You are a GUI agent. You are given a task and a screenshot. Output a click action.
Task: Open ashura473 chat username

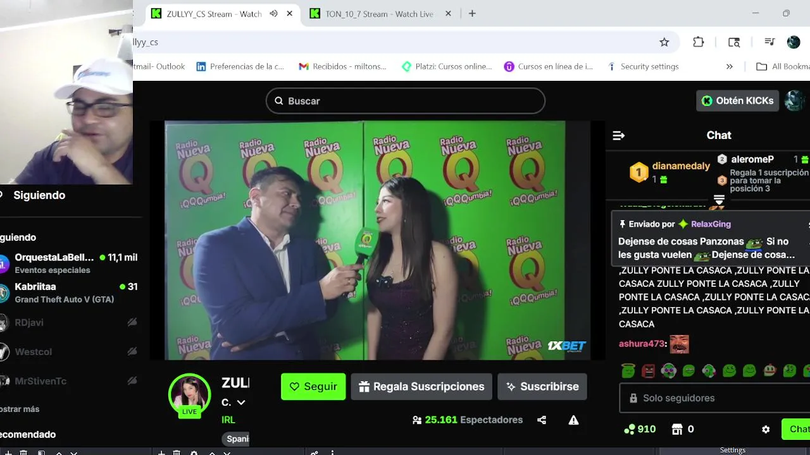click(642, 344)
